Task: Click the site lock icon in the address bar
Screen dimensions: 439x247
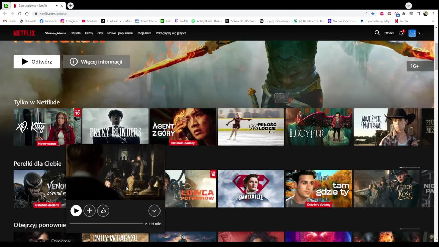Action: point(36,14)
